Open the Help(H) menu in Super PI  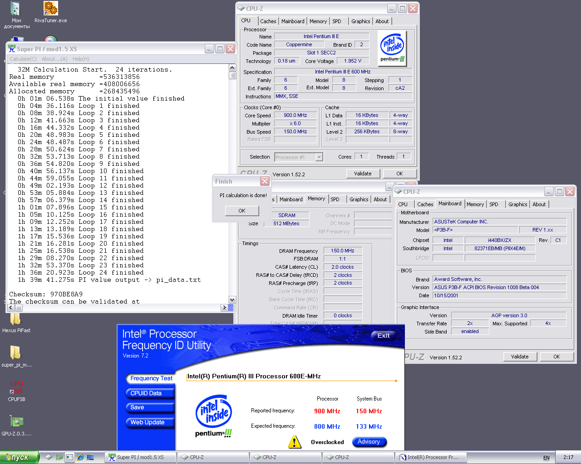click(x=81, y=59)
